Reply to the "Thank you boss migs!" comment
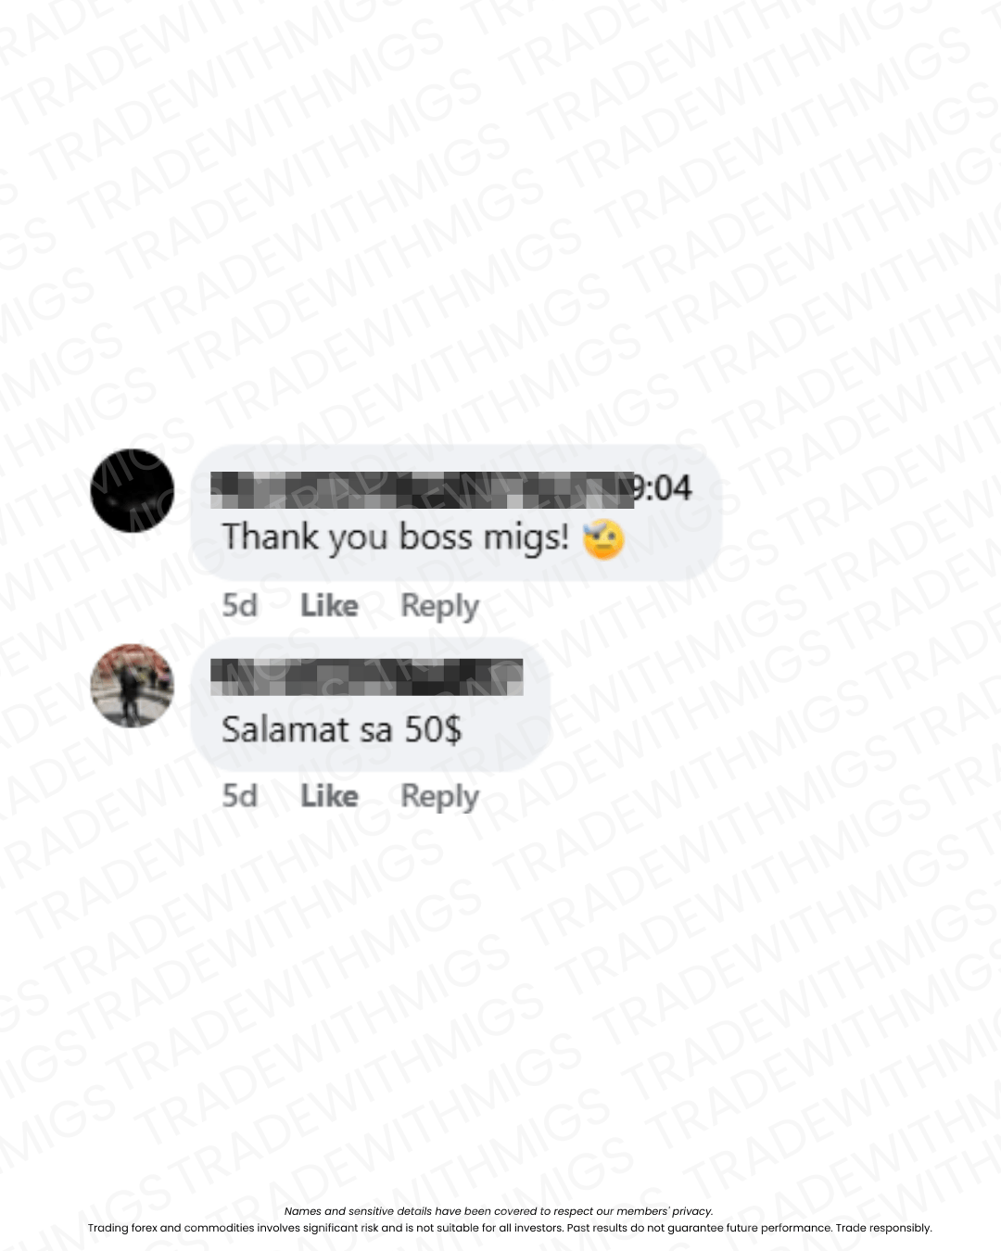 439,606
